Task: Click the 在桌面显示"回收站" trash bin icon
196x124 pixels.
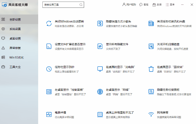Action: click(x=151, y=69)
